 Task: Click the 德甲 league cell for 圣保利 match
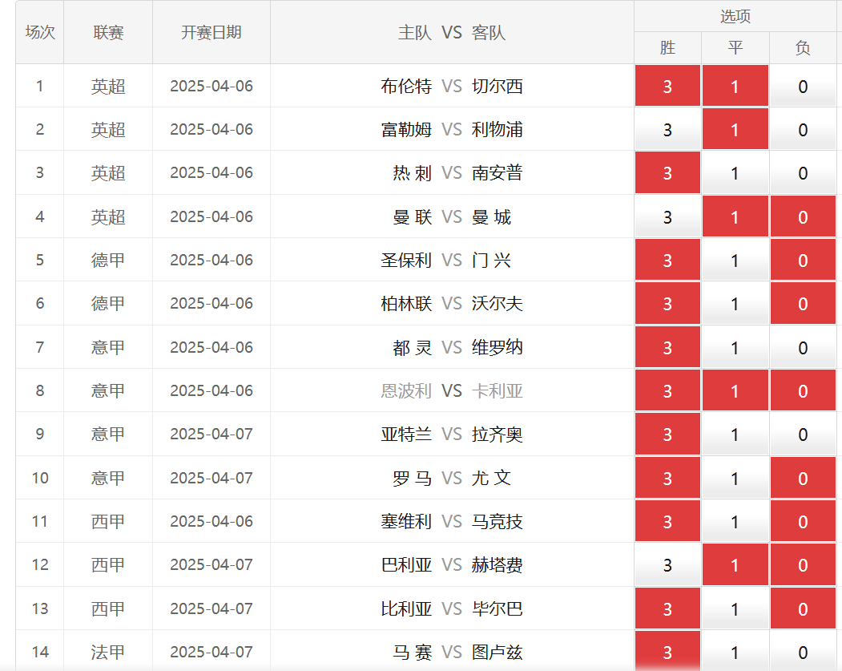108,260
